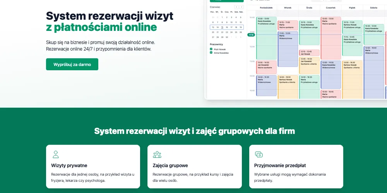
Task: Select day 30 in the mini calendar
Action: pos(227,37)
